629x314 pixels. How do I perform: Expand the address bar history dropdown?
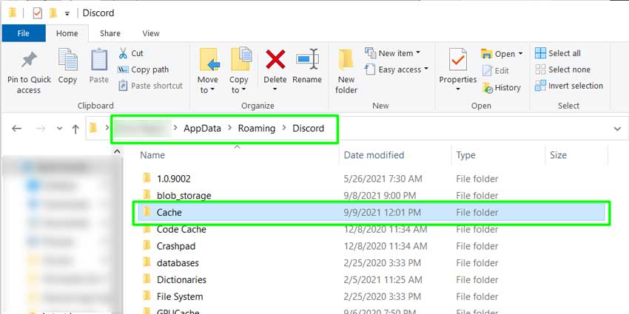(617, 129)
